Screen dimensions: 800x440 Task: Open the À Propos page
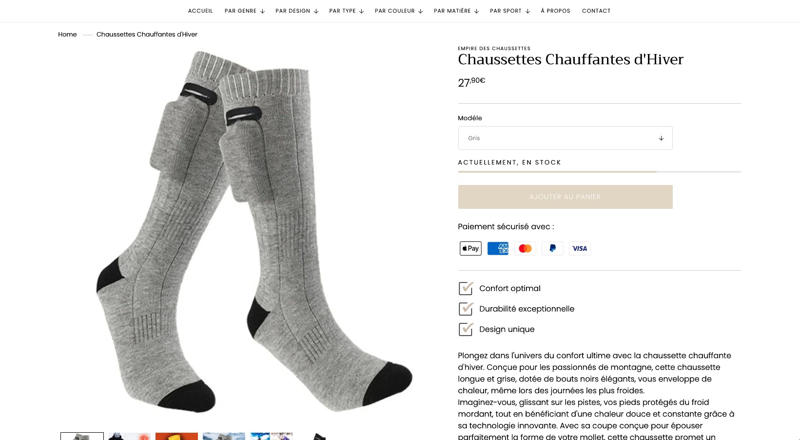pyautogui.click(x=555, y=11)
